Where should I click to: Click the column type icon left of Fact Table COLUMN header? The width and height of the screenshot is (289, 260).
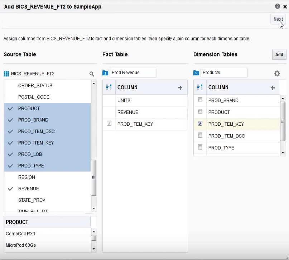109,87
